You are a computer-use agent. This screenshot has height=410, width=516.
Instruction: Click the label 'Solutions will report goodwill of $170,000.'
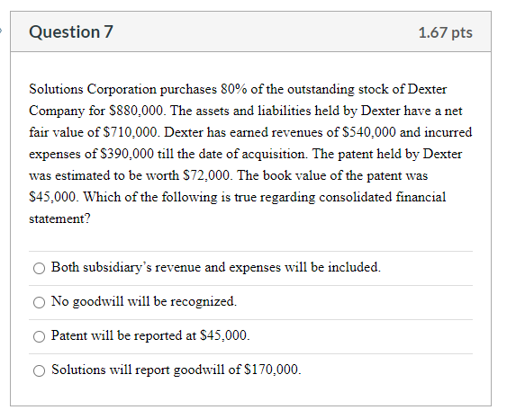(177, 370)
